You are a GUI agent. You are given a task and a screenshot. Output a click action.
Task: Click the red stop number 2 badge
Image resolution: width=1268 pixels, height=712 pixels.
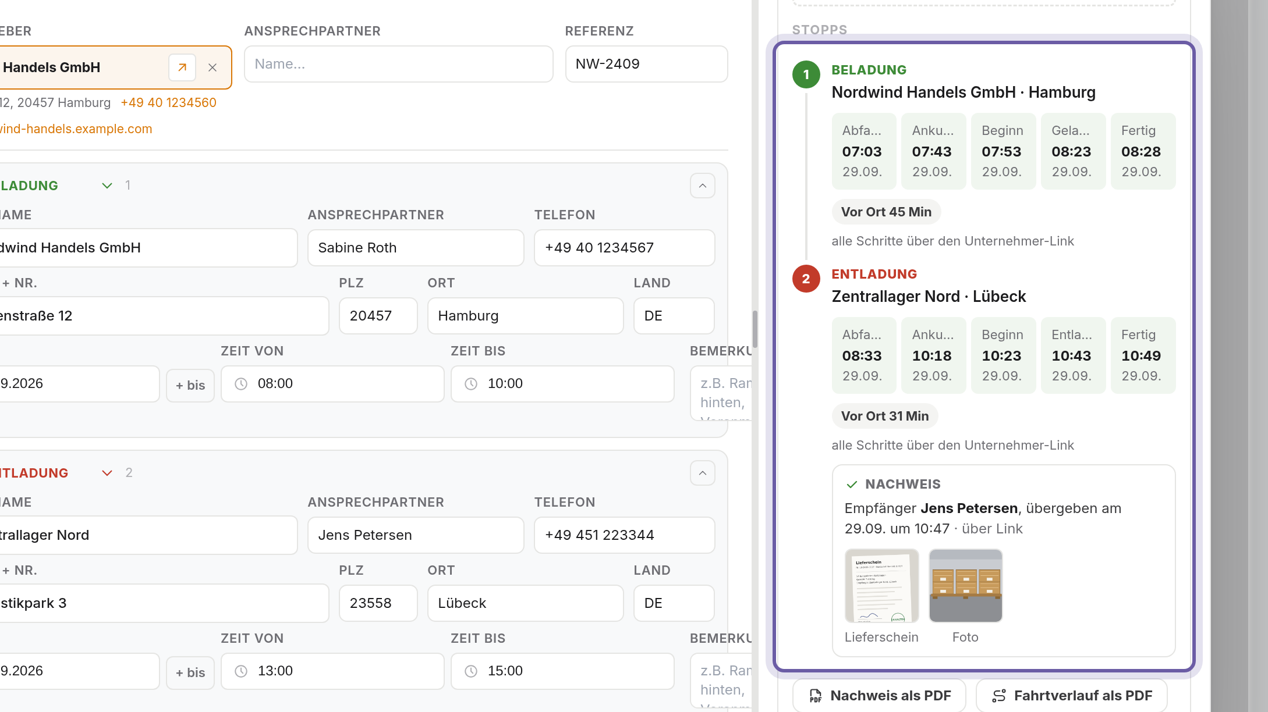pos(806,279)
